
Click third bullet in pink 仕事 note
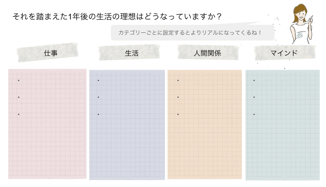(19, 114)
